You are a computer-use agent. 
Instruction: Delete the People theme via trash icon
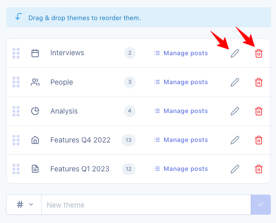pos(259,82)
